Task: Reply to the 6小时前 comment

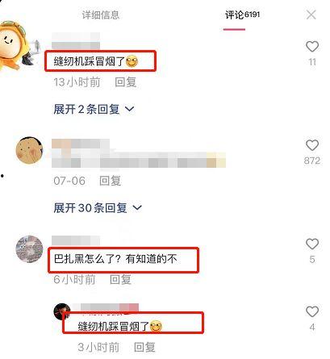Action: [x=120, y=279]
